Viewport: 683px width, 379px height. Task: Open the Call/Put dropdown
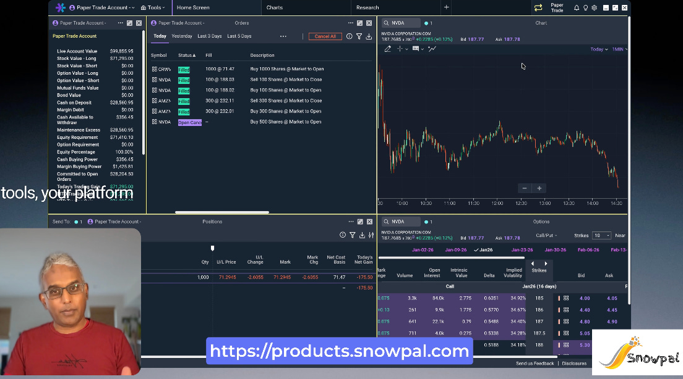point(546,236)
